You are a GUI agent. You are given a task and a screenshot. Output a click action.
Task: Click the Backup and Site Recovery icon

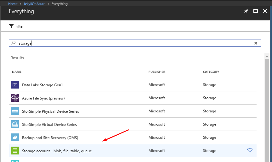tap(15, 137)
